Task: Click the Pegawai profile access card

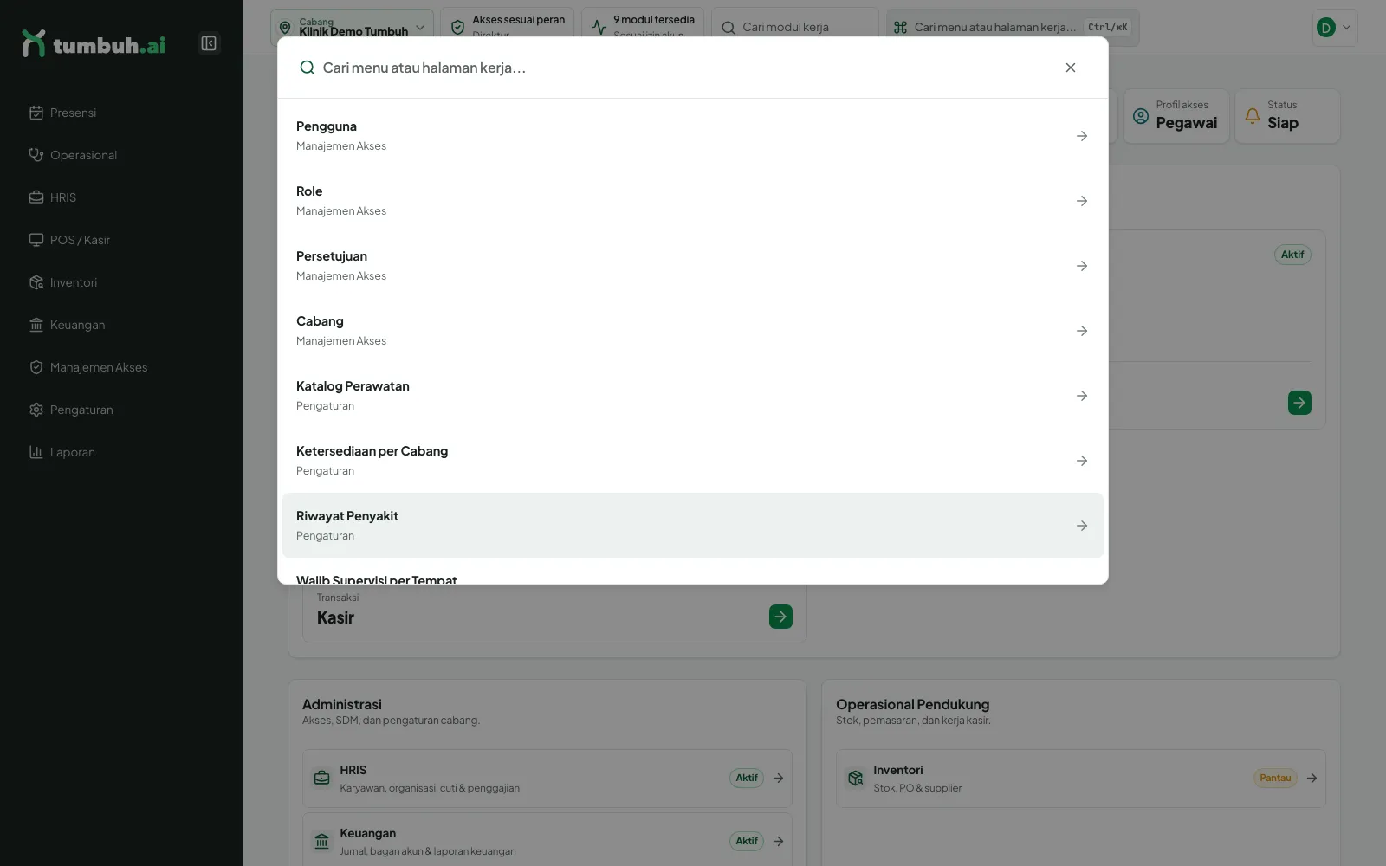Action: tap(1176, 116)
